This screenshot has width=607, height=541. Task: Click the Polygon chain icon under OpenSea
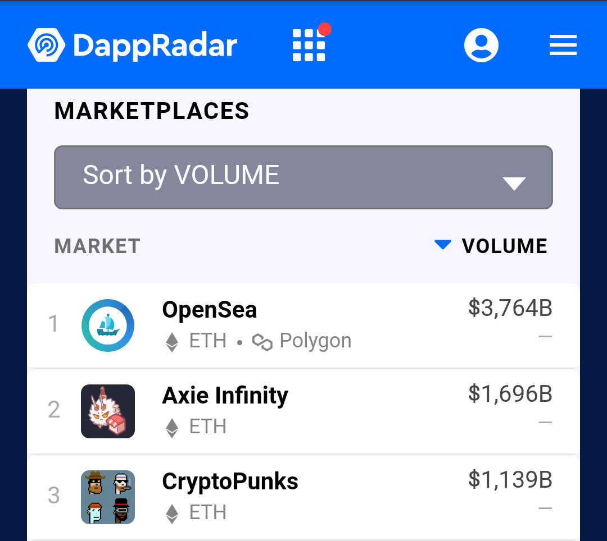point(262,342)
